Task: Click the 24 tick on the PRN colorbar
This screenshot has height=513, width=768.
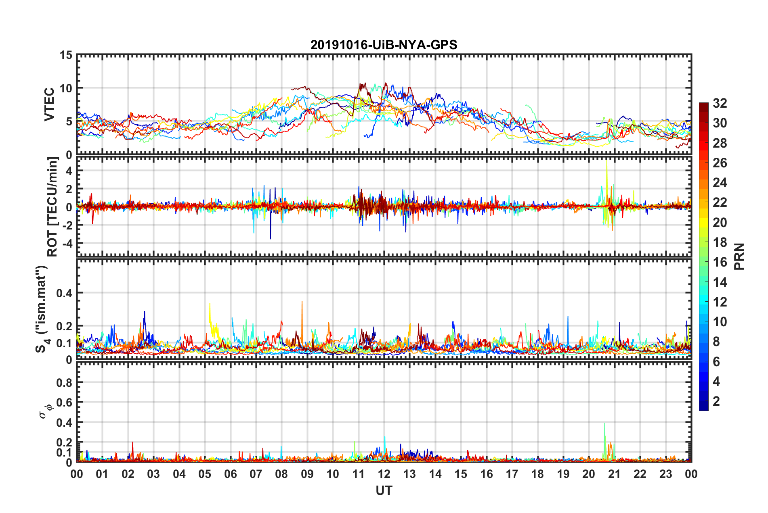Action: [x=720, y=183]
